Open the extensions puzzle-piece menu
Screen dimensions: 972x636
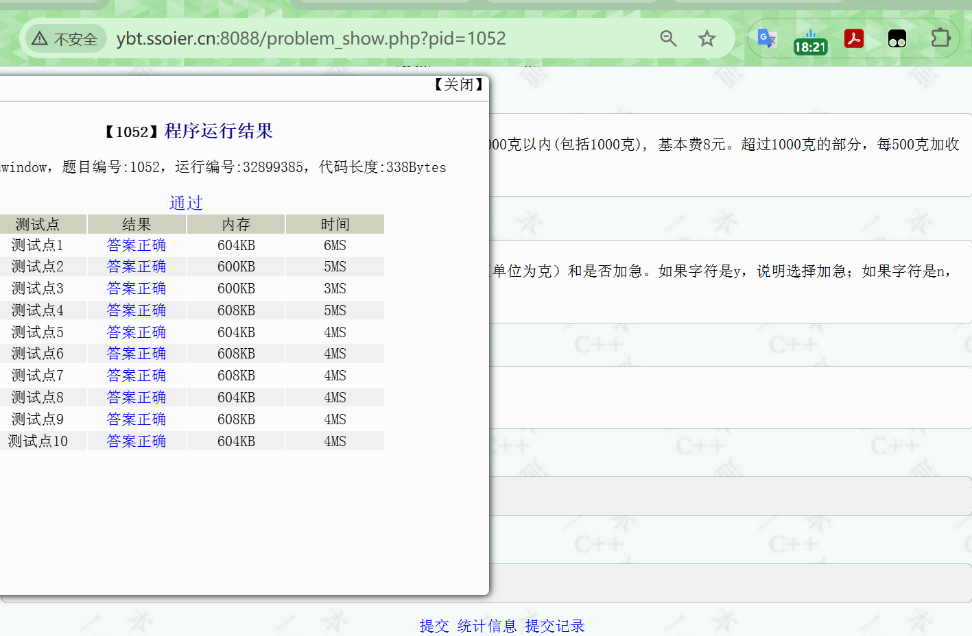[940, 38]
